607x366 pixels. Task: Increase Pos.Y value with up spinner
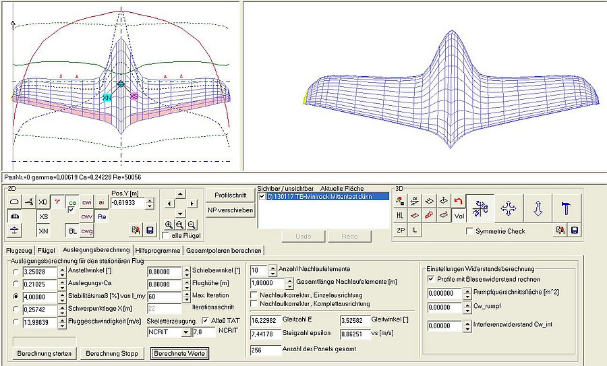coord(150,199)
